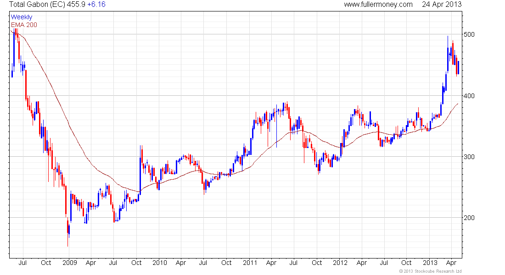Screen dimensions: 505x275
Task: Click the price value '455.9'
Action: (76, 5)
